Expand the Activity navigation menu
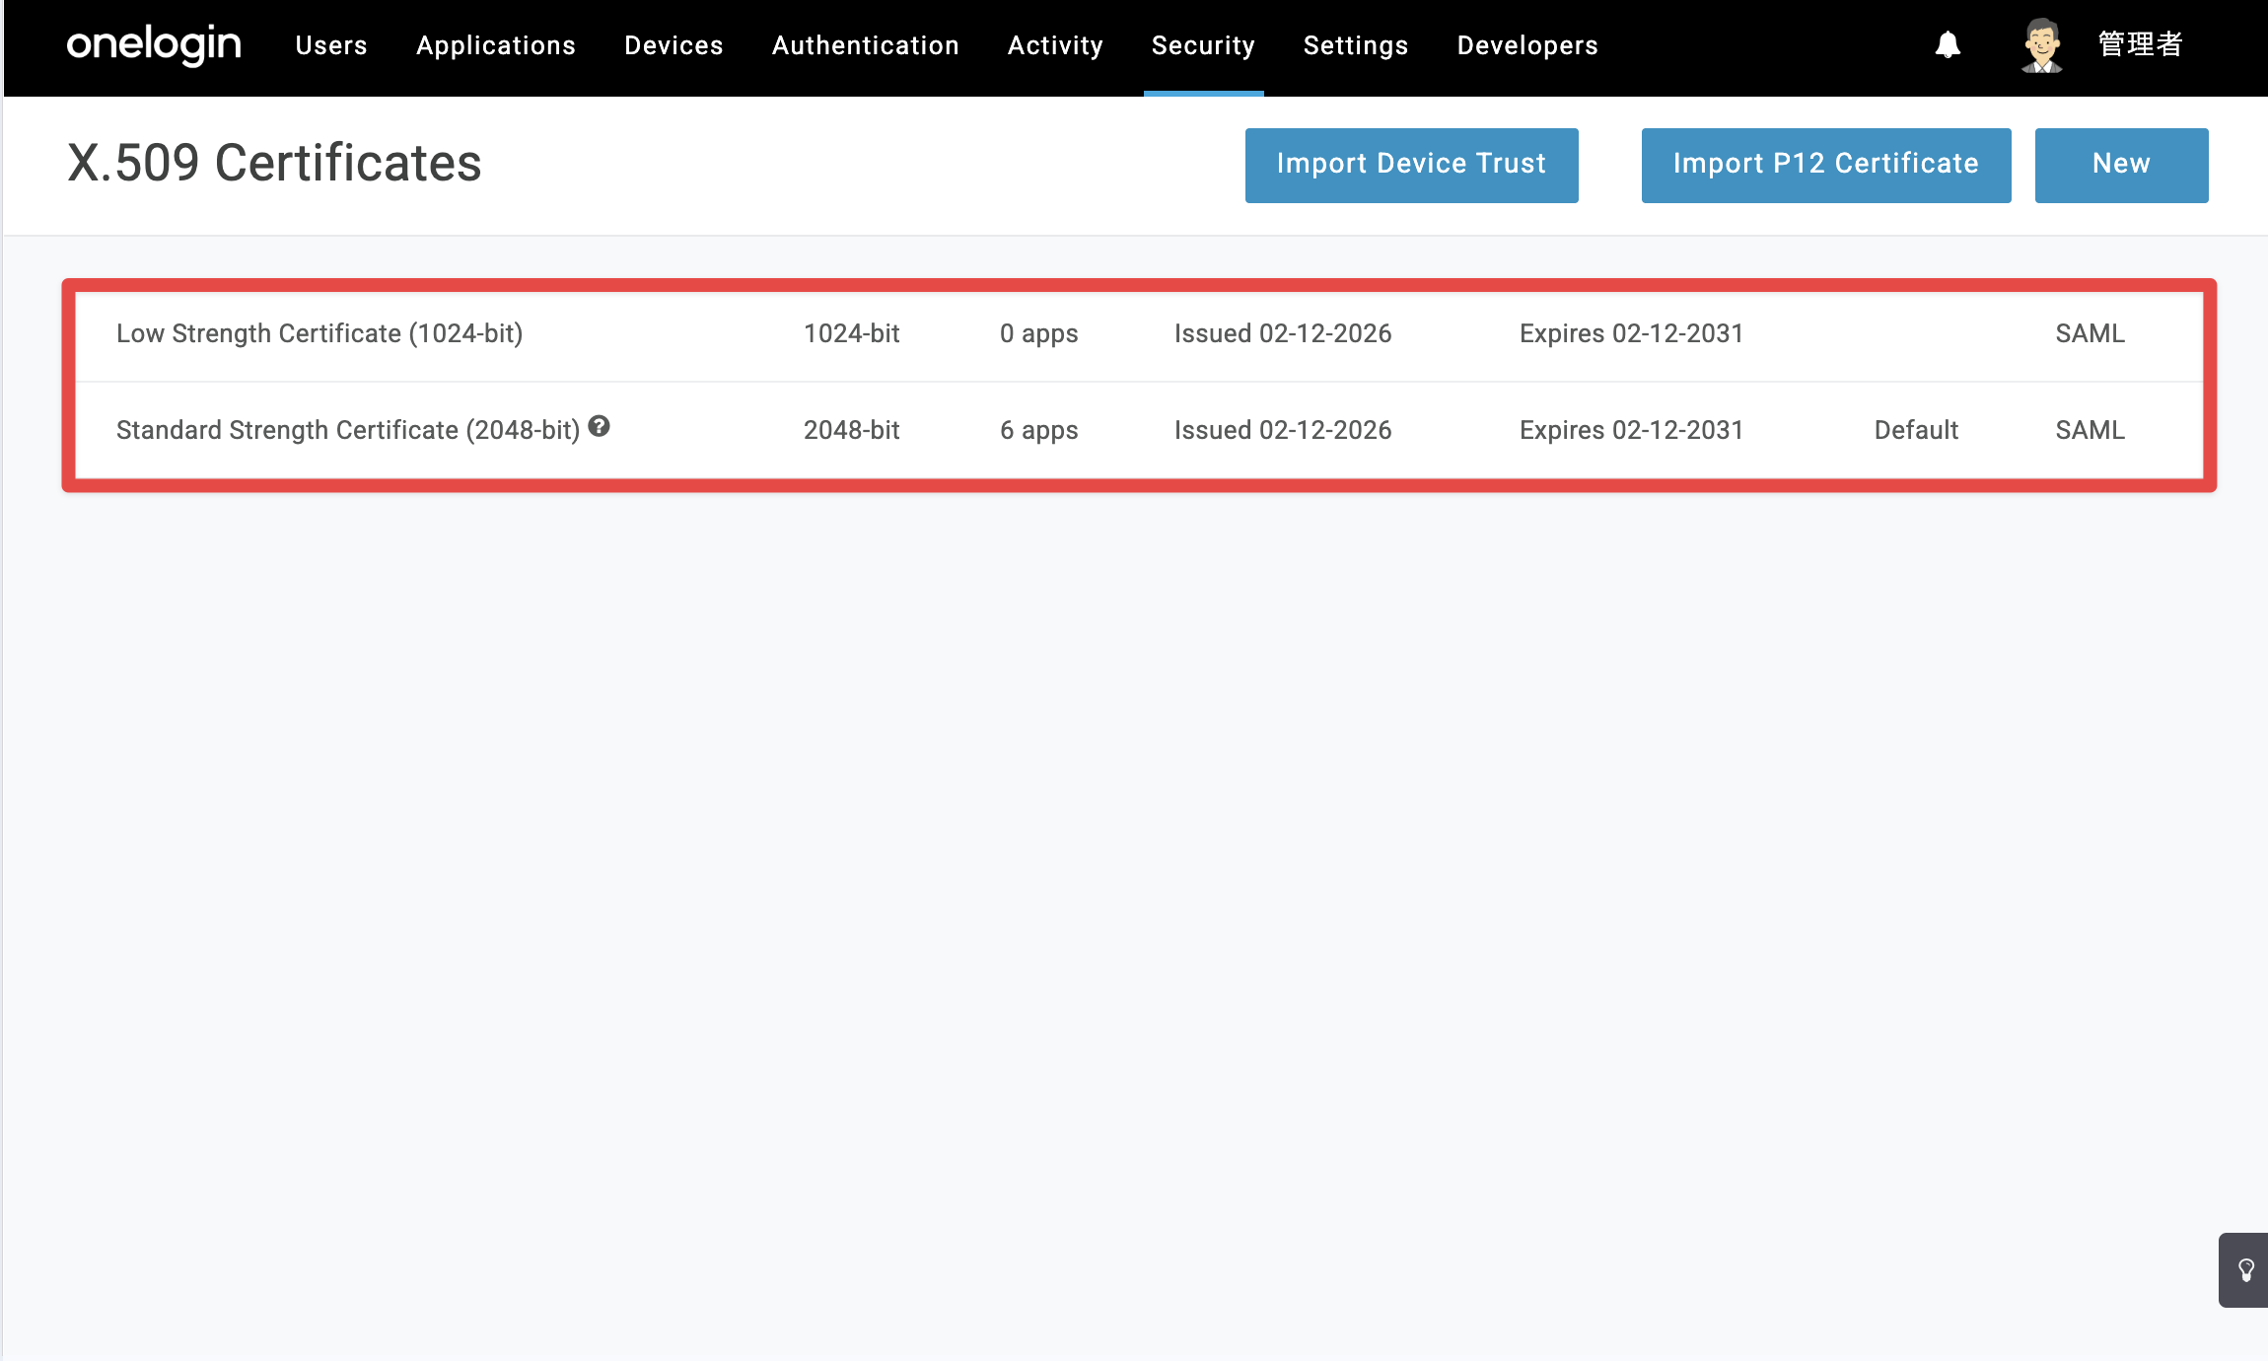This screenshot has height=1361, width=2268. coord(1055,45)
